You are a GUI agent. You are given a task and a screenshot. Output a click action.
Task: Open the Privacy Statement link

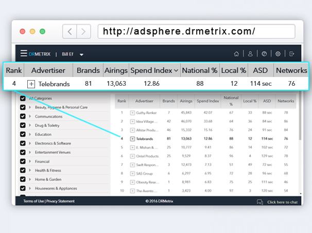tap(60, 201)
